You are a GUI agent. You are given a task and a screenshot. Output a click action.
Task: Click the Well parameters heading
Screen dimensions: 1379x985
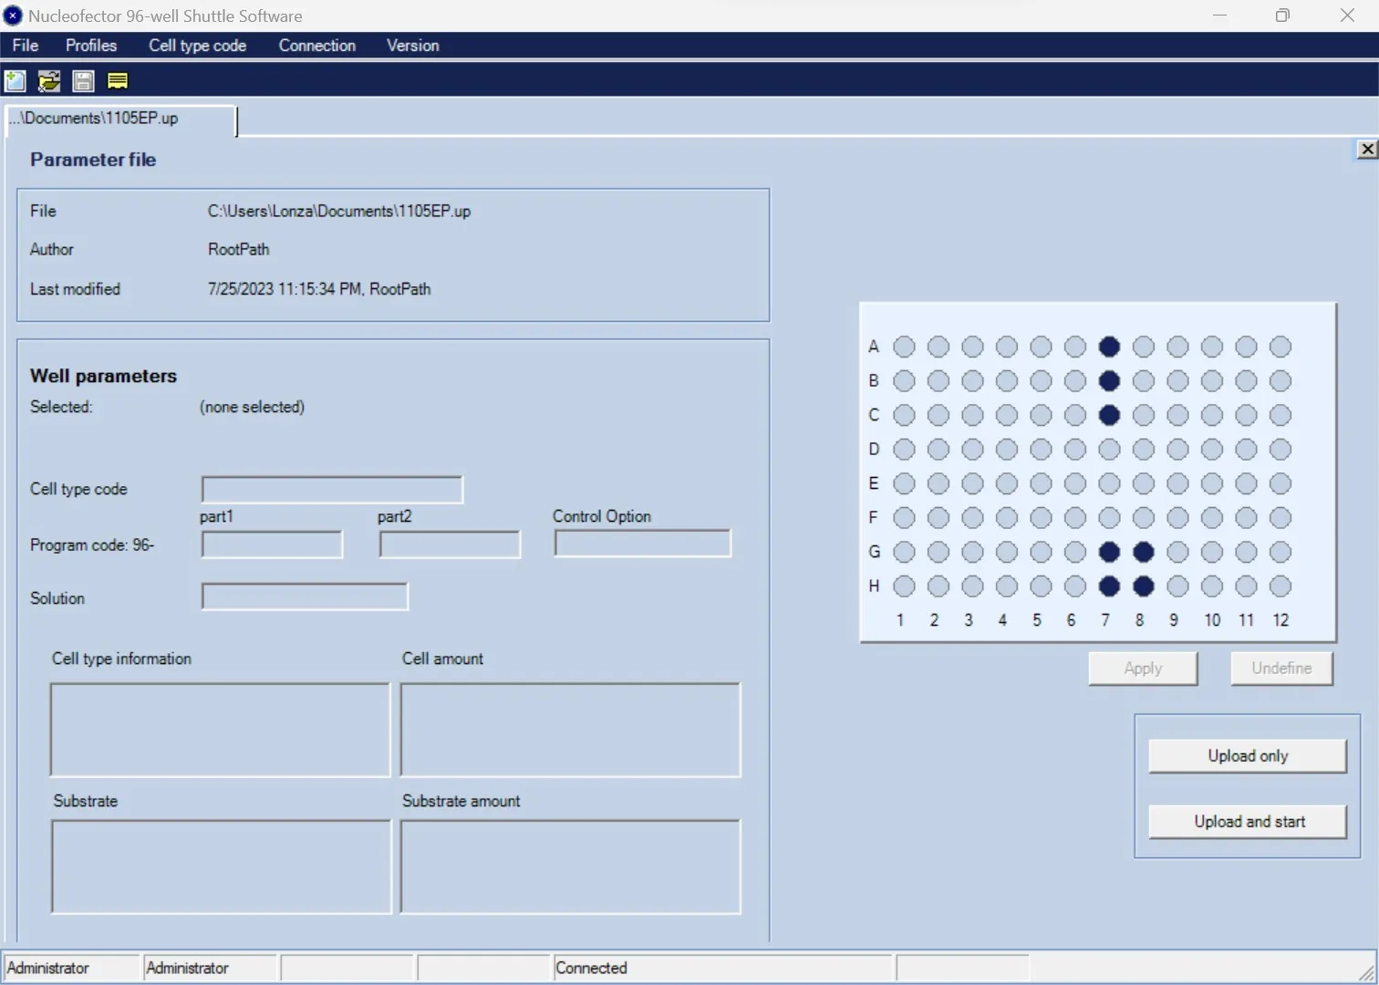coord(103,376)
